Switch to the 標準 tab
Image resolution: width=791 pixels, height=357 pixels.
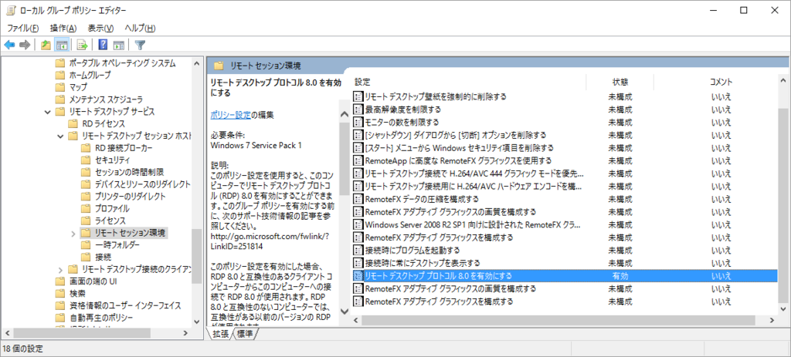(x=245, y=333)
